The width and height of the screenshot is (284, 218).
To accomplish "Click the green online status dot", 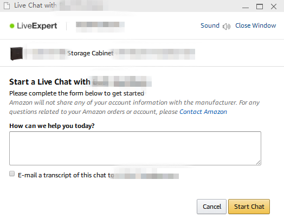I will coord(12,26).
